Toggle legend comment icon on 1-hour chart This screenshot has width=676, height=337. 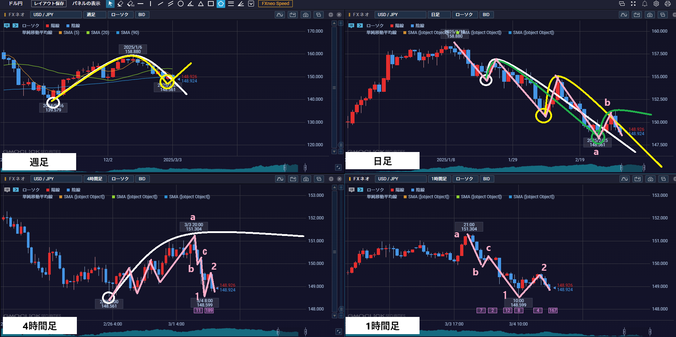pyautogui.click(x=351, y=190)
